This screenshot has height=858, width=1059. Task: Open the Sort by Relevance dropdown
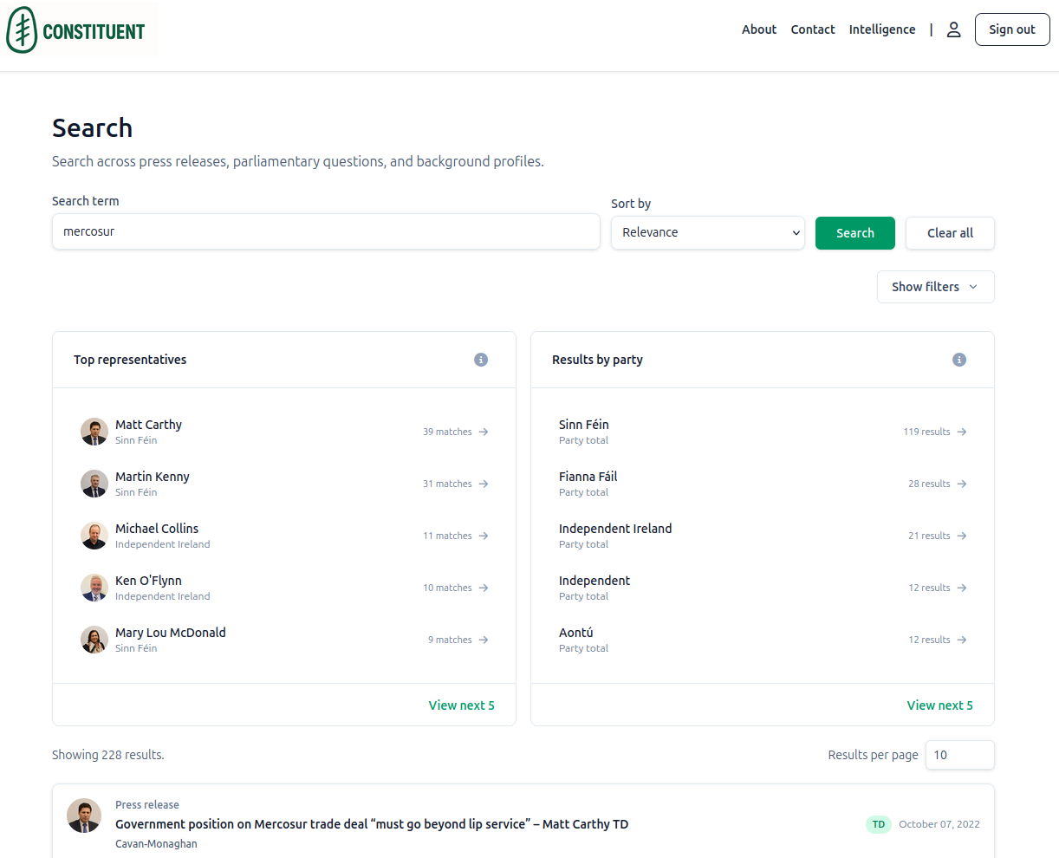(707, 232)
